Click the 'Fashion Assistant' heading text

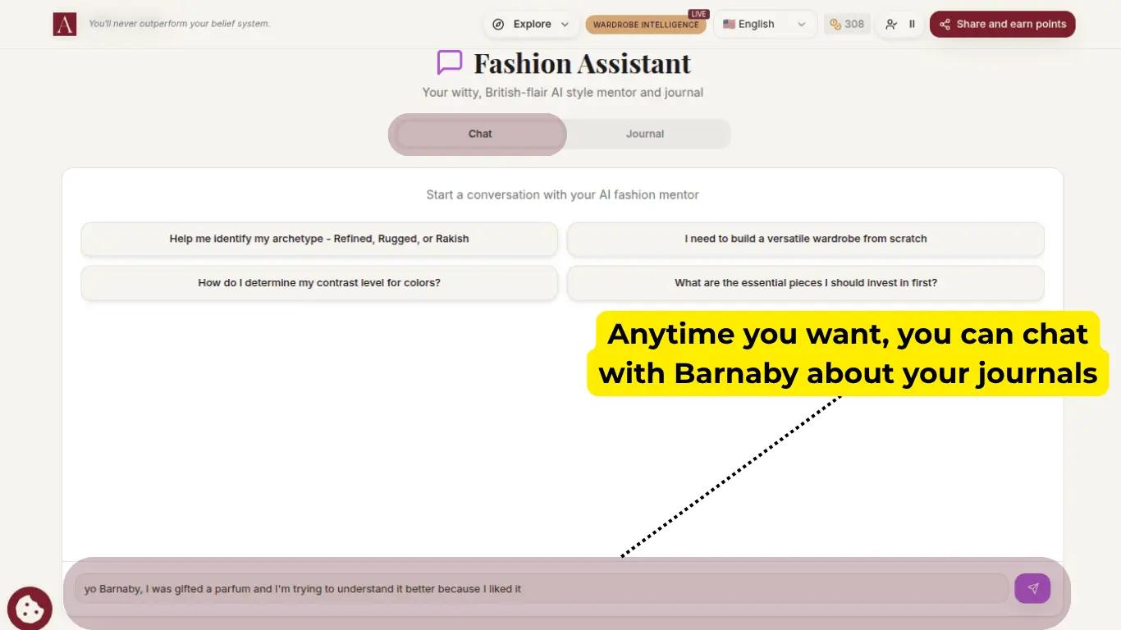582,63
